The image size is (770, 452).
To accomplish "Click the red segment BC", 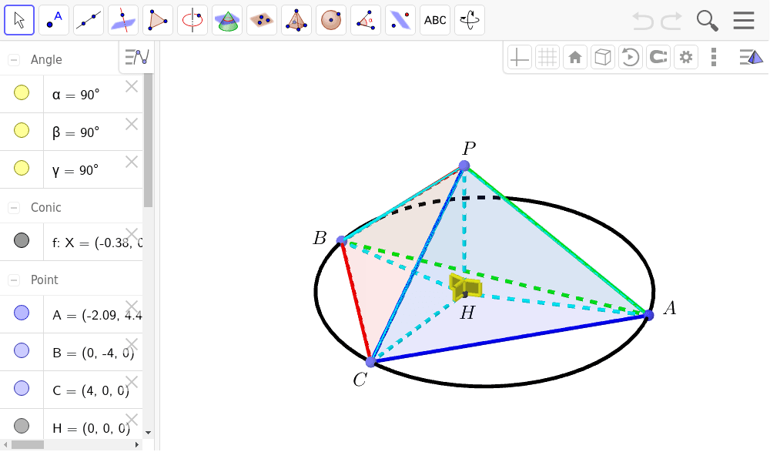I will (356, 301).
